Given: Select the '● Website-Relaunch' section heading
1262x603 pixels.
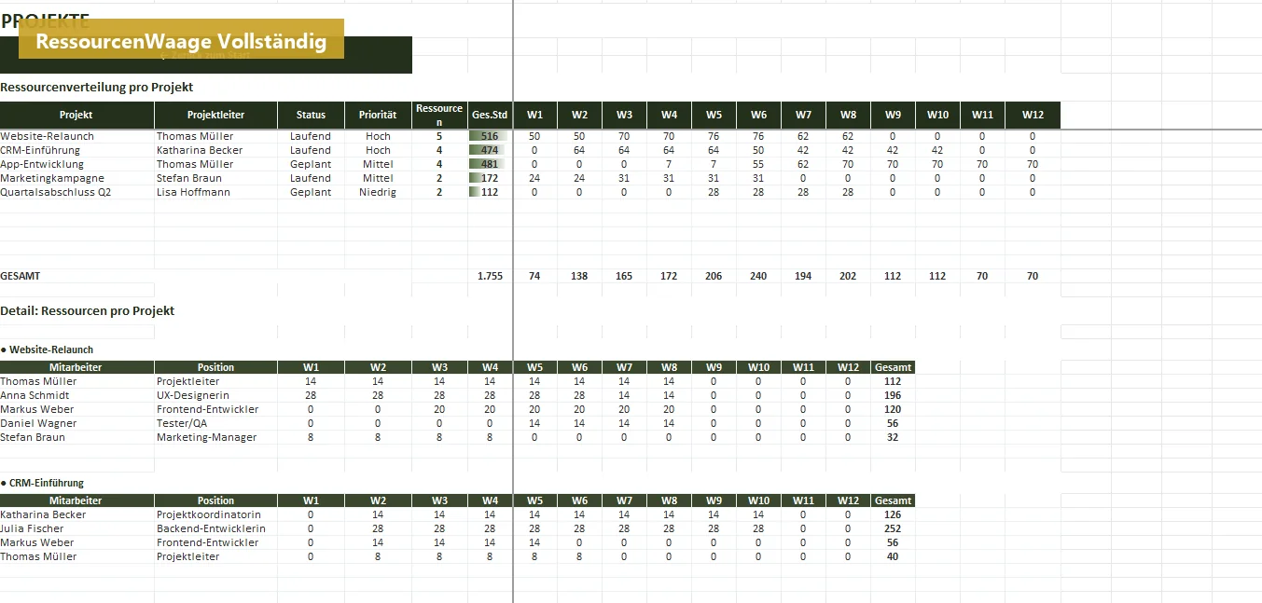Looking at the screenshot, I should click(47, 349).
